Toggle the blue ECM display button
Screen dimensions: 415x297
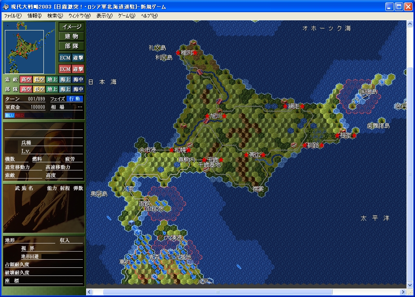click(x=65, y=58)
